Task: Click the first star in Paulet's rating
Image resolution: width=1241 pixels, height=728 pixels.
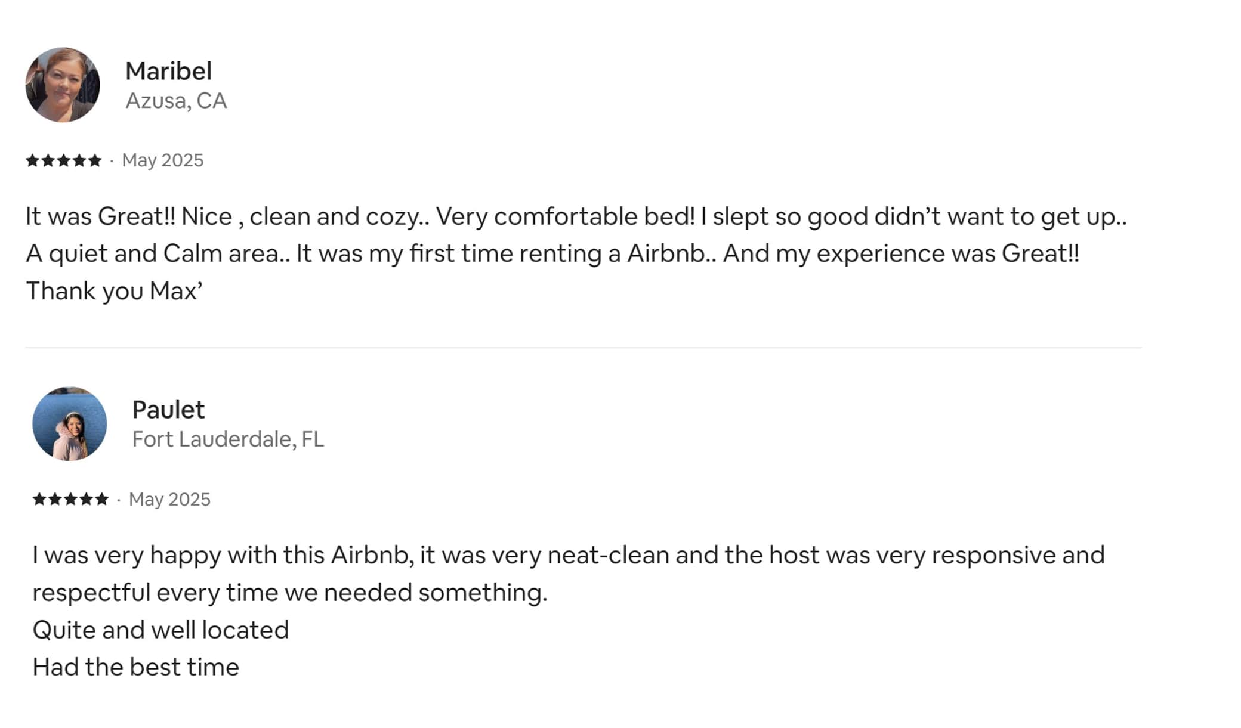Action: pyautogui.click(x=40, y=498)
